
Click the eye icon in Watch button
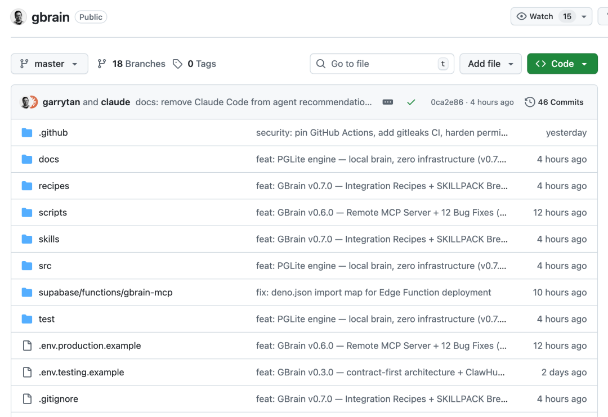coord(521,16)
